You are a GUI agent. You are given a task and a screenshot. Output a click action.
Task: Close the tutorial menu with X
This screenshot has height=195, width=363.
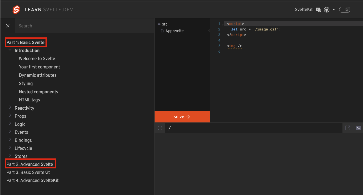point(8,26)
